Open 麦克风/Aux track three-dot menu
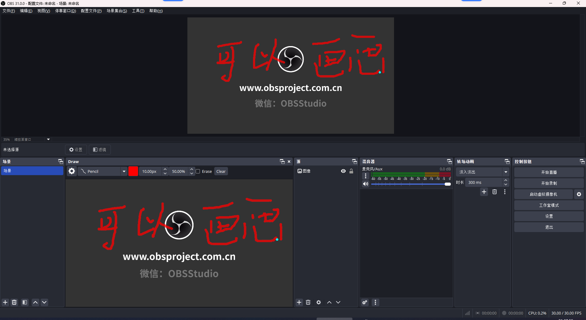Viewport: 586px width, 320px height. 366,176
